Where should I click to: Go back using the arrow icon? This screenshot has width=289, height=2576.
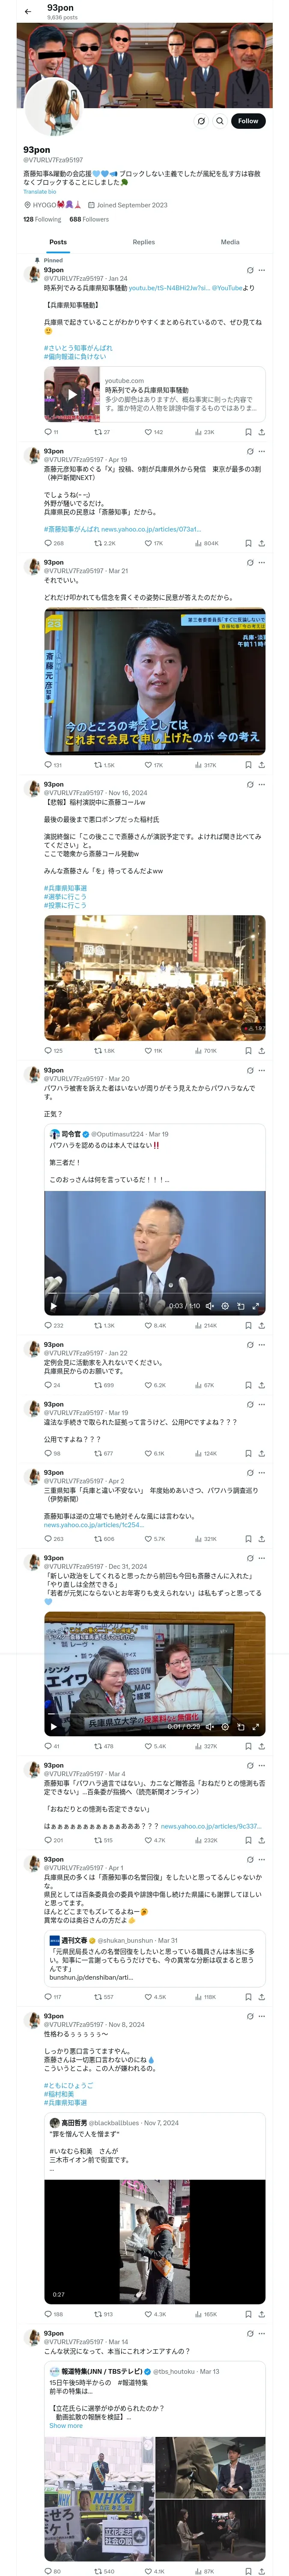point(28,11)
